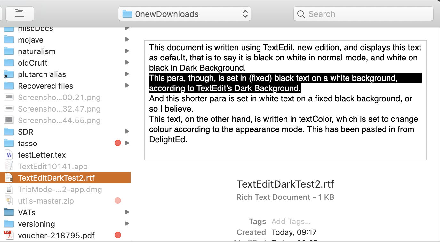Image resolution: width=440 pixels, height=242 pixels.
Task: Select TextEditDarkTest2.rtf in the file list
Action: tap(56, 178)
